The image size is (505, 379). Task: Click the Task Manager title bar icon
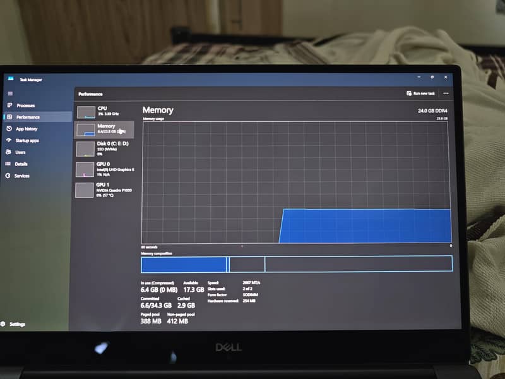[x=11, y=78]
